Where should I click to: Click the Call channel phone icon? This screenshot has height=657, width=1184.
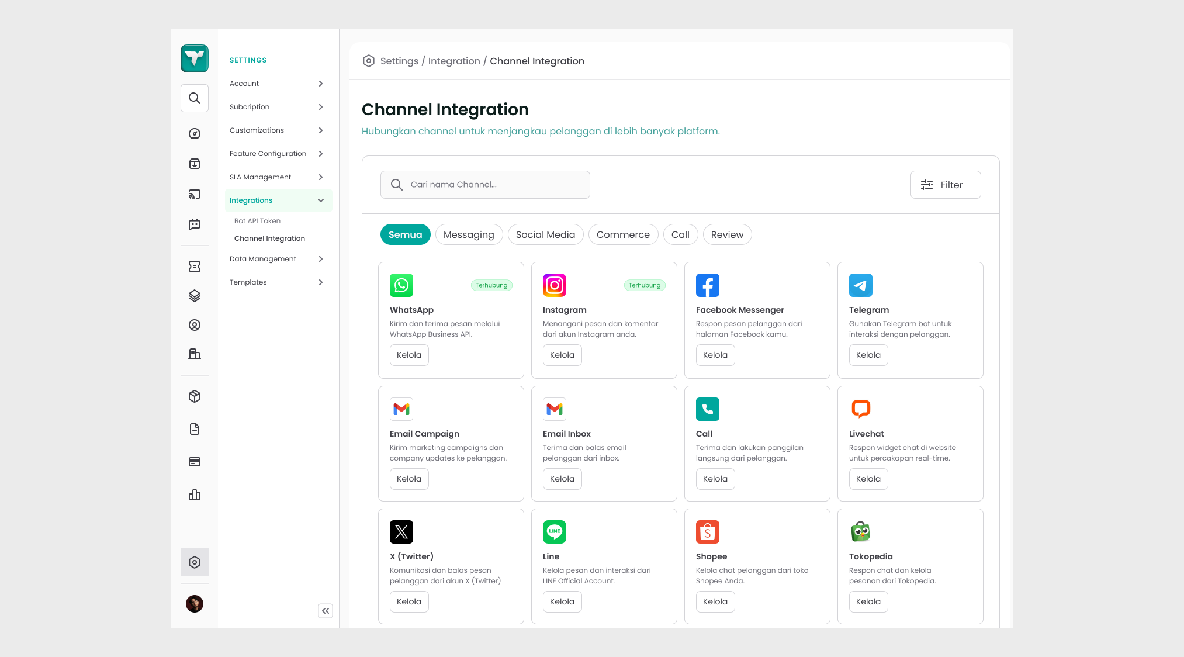708,409
